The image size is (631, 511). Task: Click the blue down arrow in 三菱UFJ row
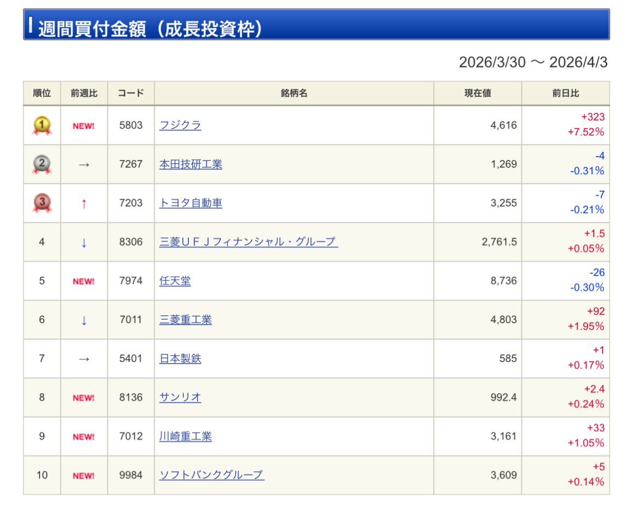pos(84,243)
